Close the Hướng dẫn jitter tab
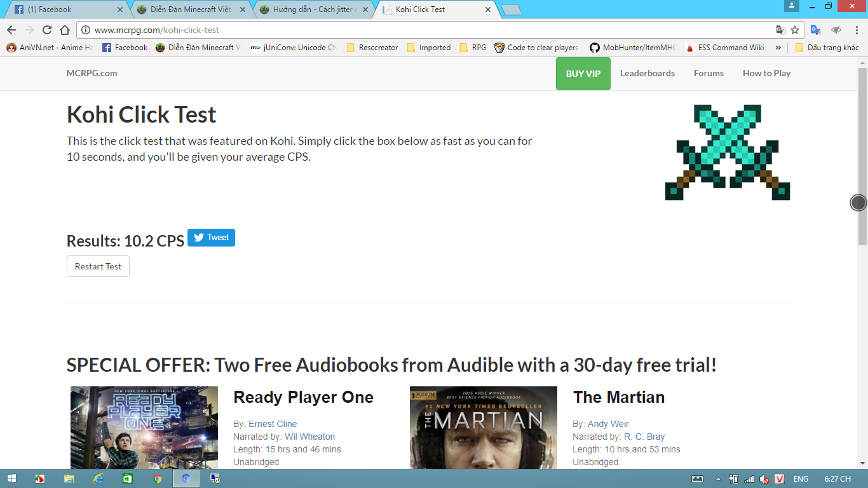Image resolution: width=868 pixels, height=488 pixels. [366, 10]
